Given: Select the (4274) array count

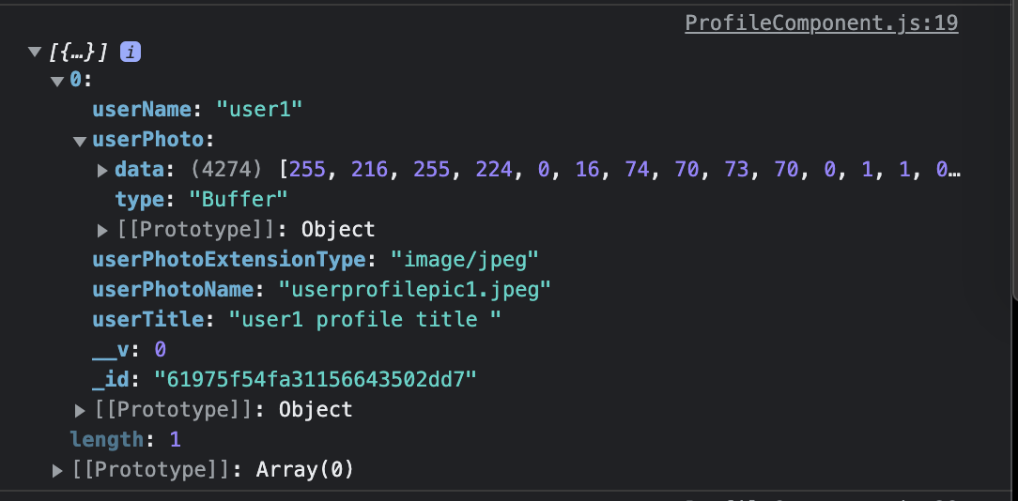Looking at the screenshot, I should tap(226, 170).
